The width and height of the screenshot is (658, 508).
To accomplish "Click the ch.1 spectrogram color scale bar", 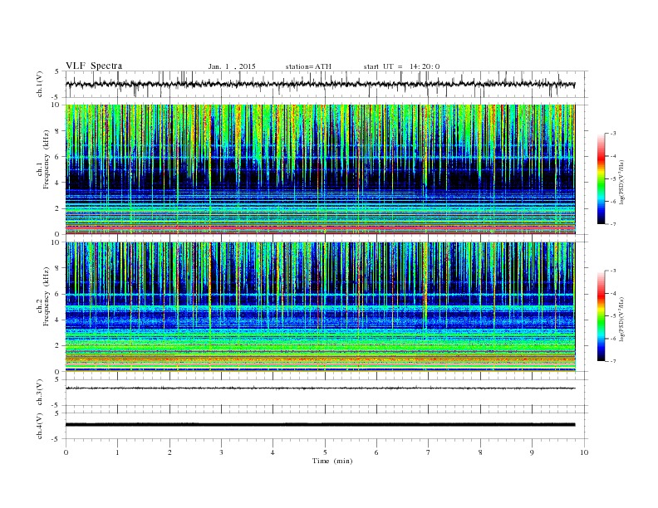I will click(x=601, y=178).
